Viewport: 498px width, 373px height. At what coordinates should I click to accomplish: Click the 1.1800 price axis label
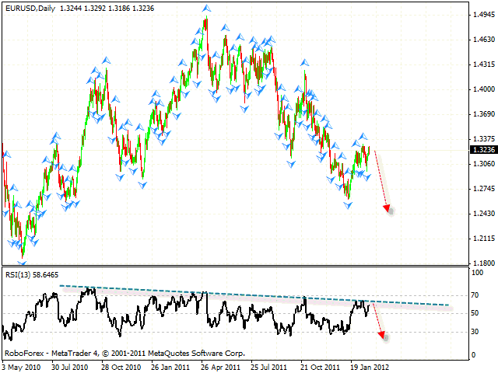coord(484,263)
